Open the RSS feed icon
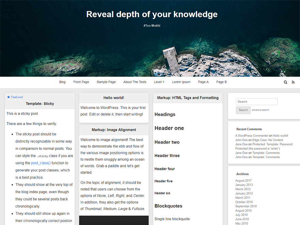 click(293, 82)
